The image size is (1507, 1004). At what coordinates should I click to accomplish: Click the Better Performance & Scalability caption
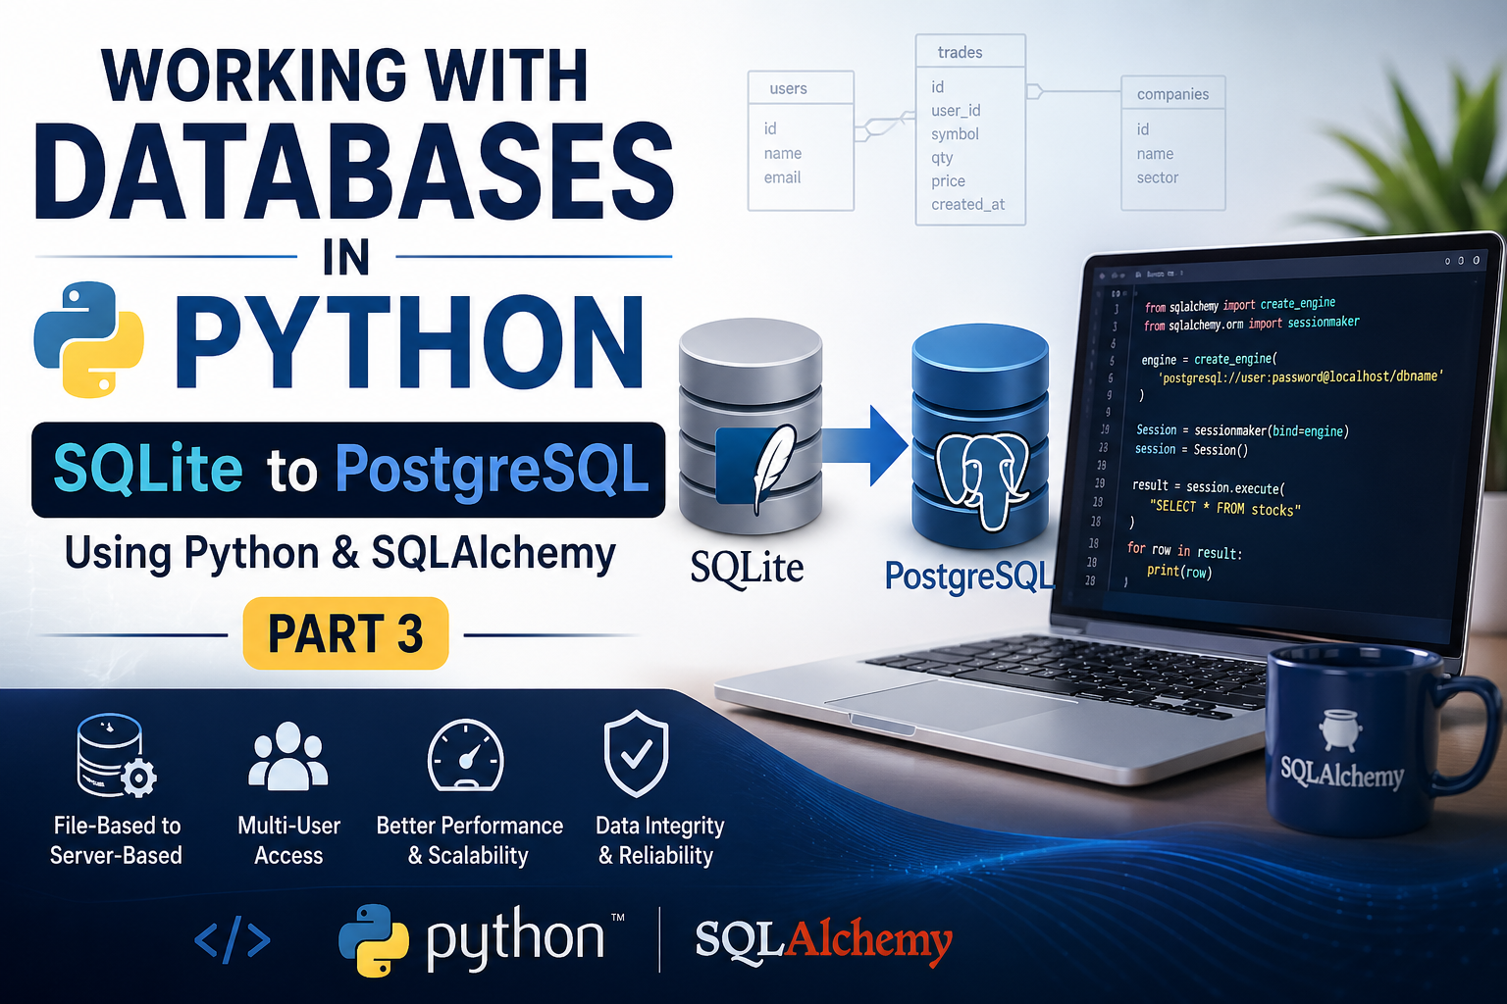(x=469, y=840)
